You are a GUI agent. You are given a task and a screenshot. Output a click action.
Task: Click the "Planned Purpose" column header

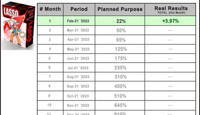pos(120,9)
